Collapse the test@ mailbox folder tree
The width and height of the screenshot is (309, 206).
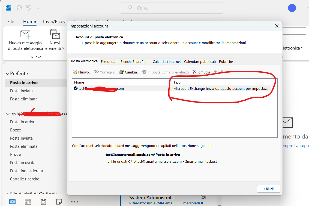7,114
